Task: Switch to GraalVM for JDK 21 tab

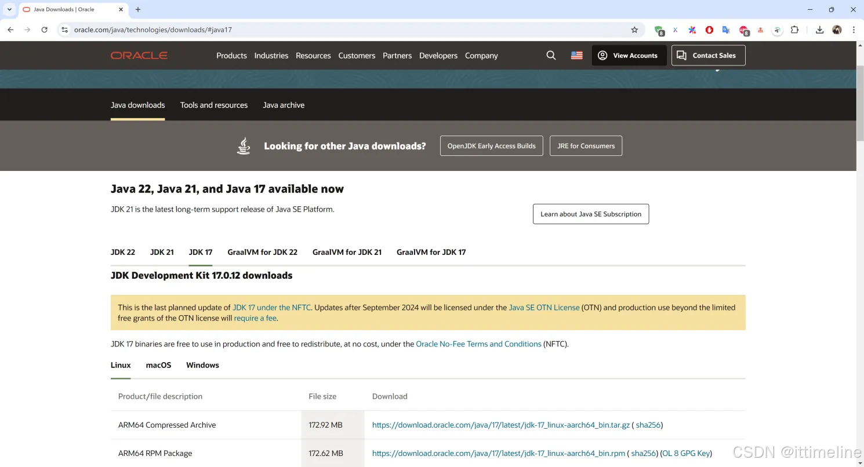Action: click(x=347, y=252)
